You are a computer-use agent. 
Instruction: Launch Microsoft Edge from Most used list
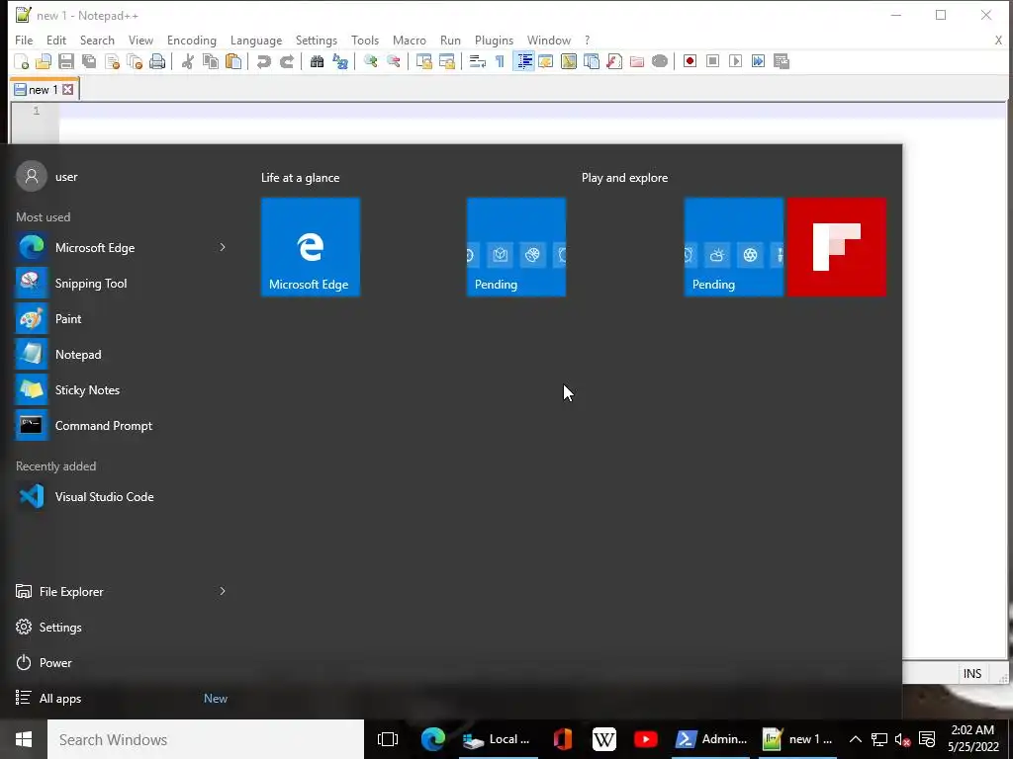coord(95,248)
